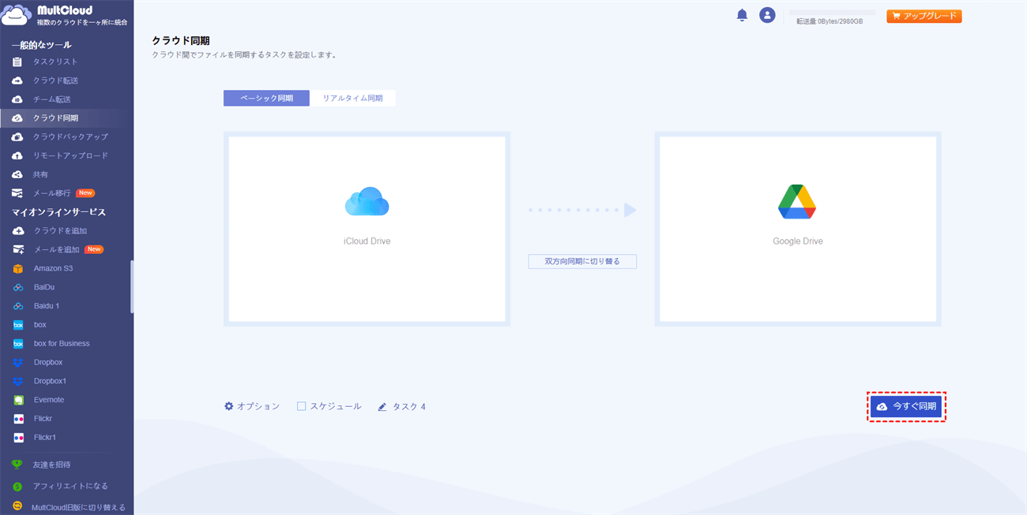Screen dimensions: 1027x515
Task: Click the Google Drive destination icon
Action: click(797, 202)
